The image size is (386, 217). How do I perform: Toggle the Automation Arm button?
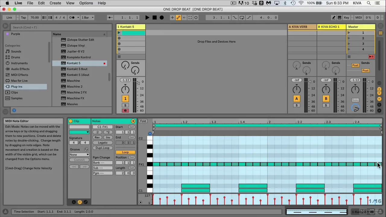tap(178, 17)
